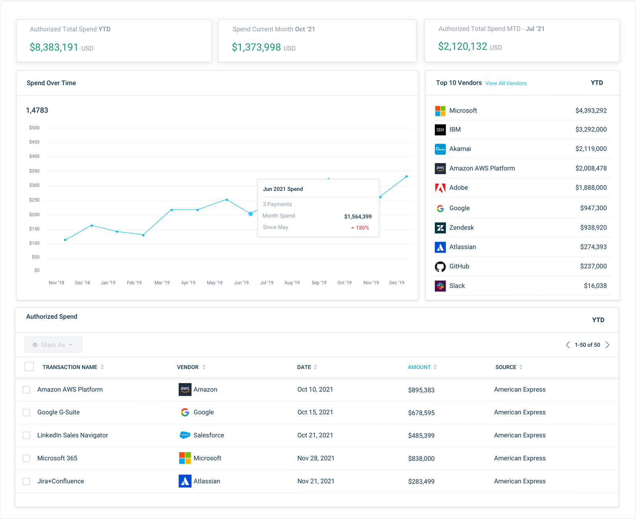
Task: Click the Google icon in the G-Suite row
Action: 185,412
